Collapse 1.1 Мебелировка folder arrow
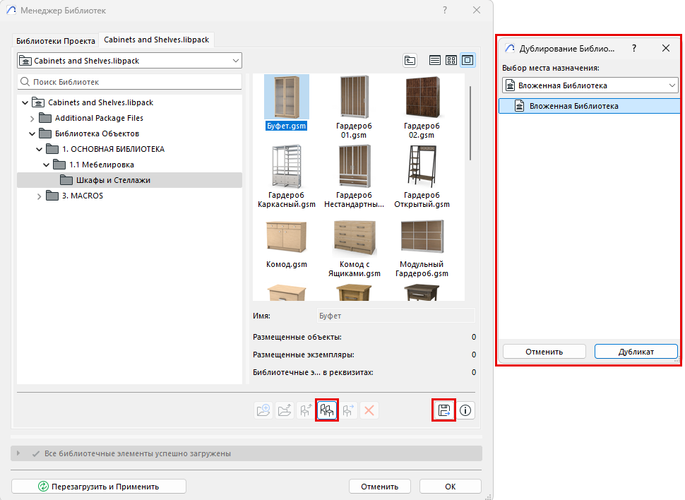This screenshot has height=500, width=685. click(46, 165)
